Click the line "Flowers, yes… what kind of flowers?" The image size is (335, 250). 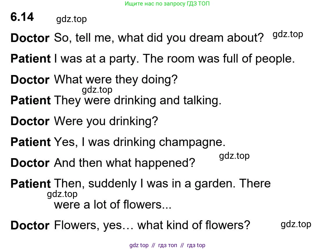coord(152,225)
